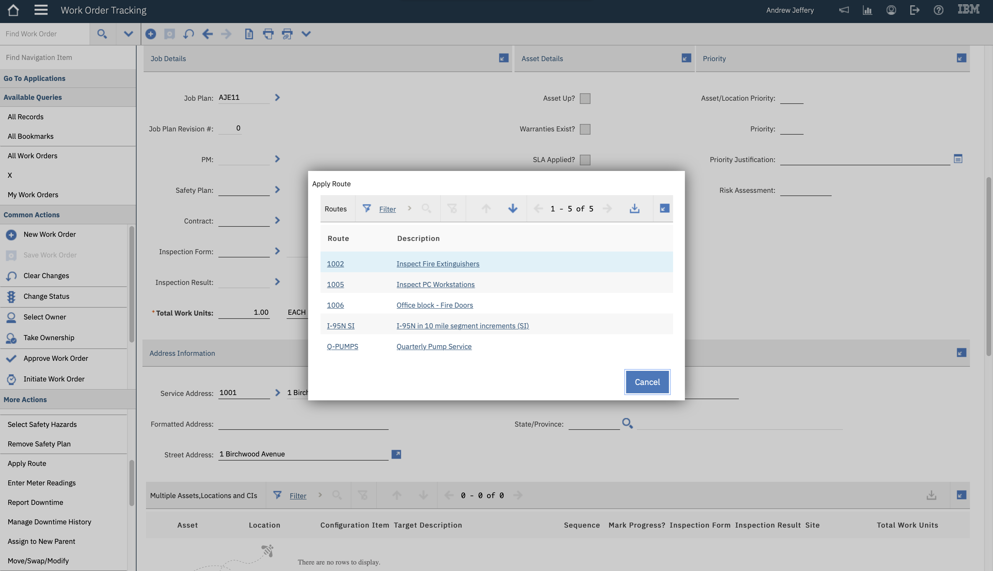Create a new work order with the plus toolbar icon
Screen dimensions: 993x571
150,34
